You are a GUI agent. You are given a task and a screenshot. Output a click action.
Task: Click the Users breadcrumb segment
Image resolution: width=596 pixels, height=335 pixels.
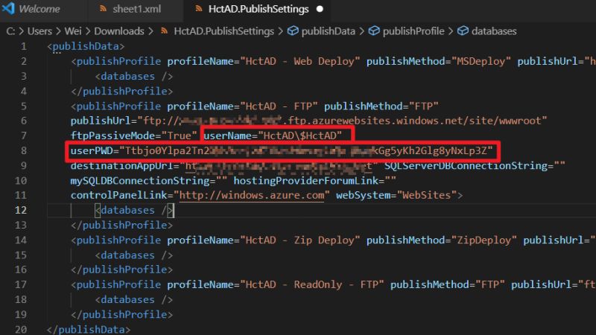pyautogui.click(x=39, y=31)
